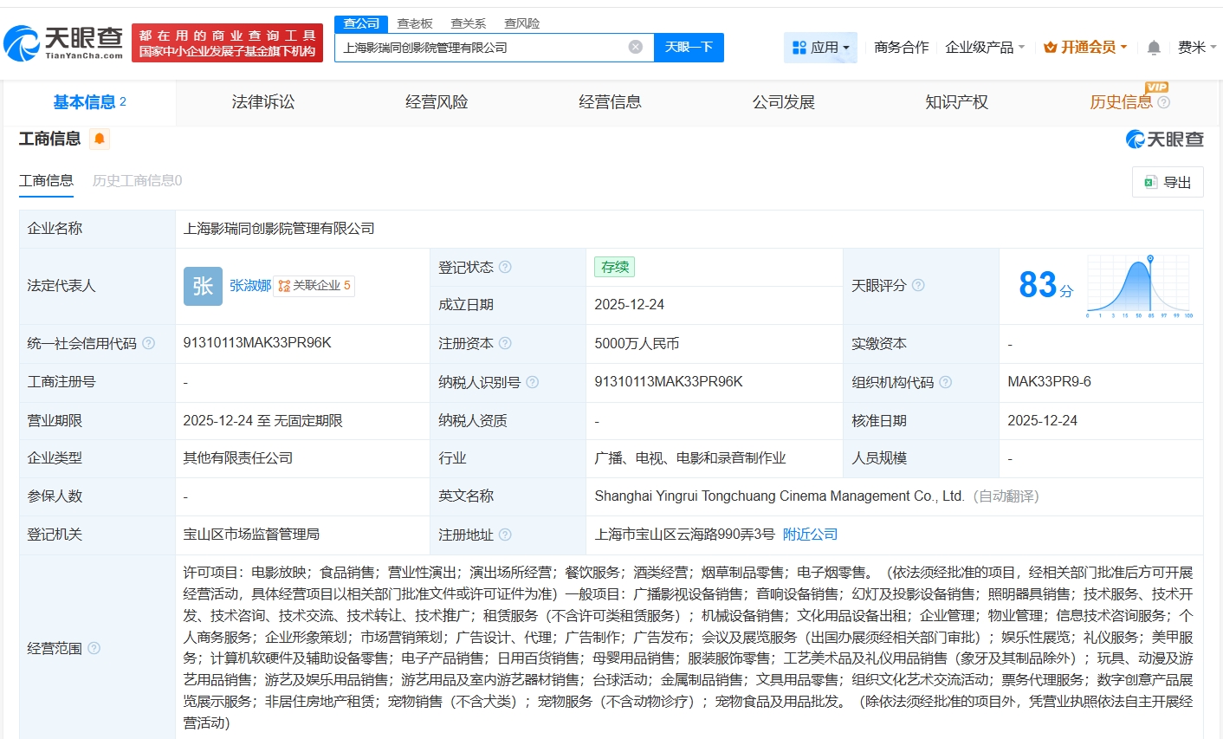Open the 知识产权 tab
The width and height of the screenshot is (1223, 739).
click(956, 102)
